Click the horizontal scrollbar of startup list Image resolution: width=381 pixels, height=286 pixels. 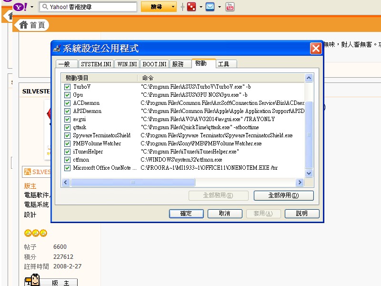point(133,183)
